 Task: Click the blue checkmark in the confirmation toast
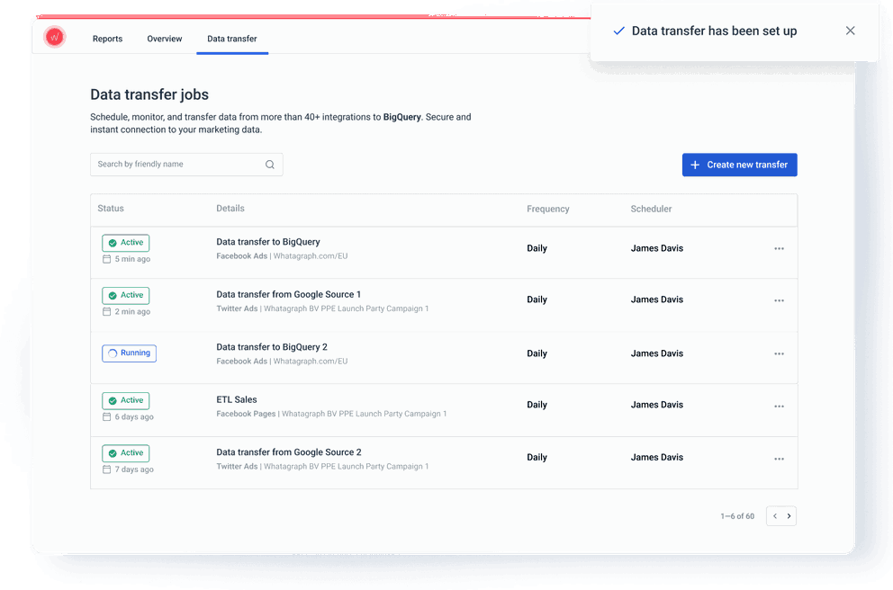click(x=618, y=30)
